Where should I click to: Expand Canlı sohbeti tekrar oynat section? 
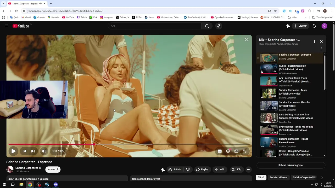coord(191,179)
